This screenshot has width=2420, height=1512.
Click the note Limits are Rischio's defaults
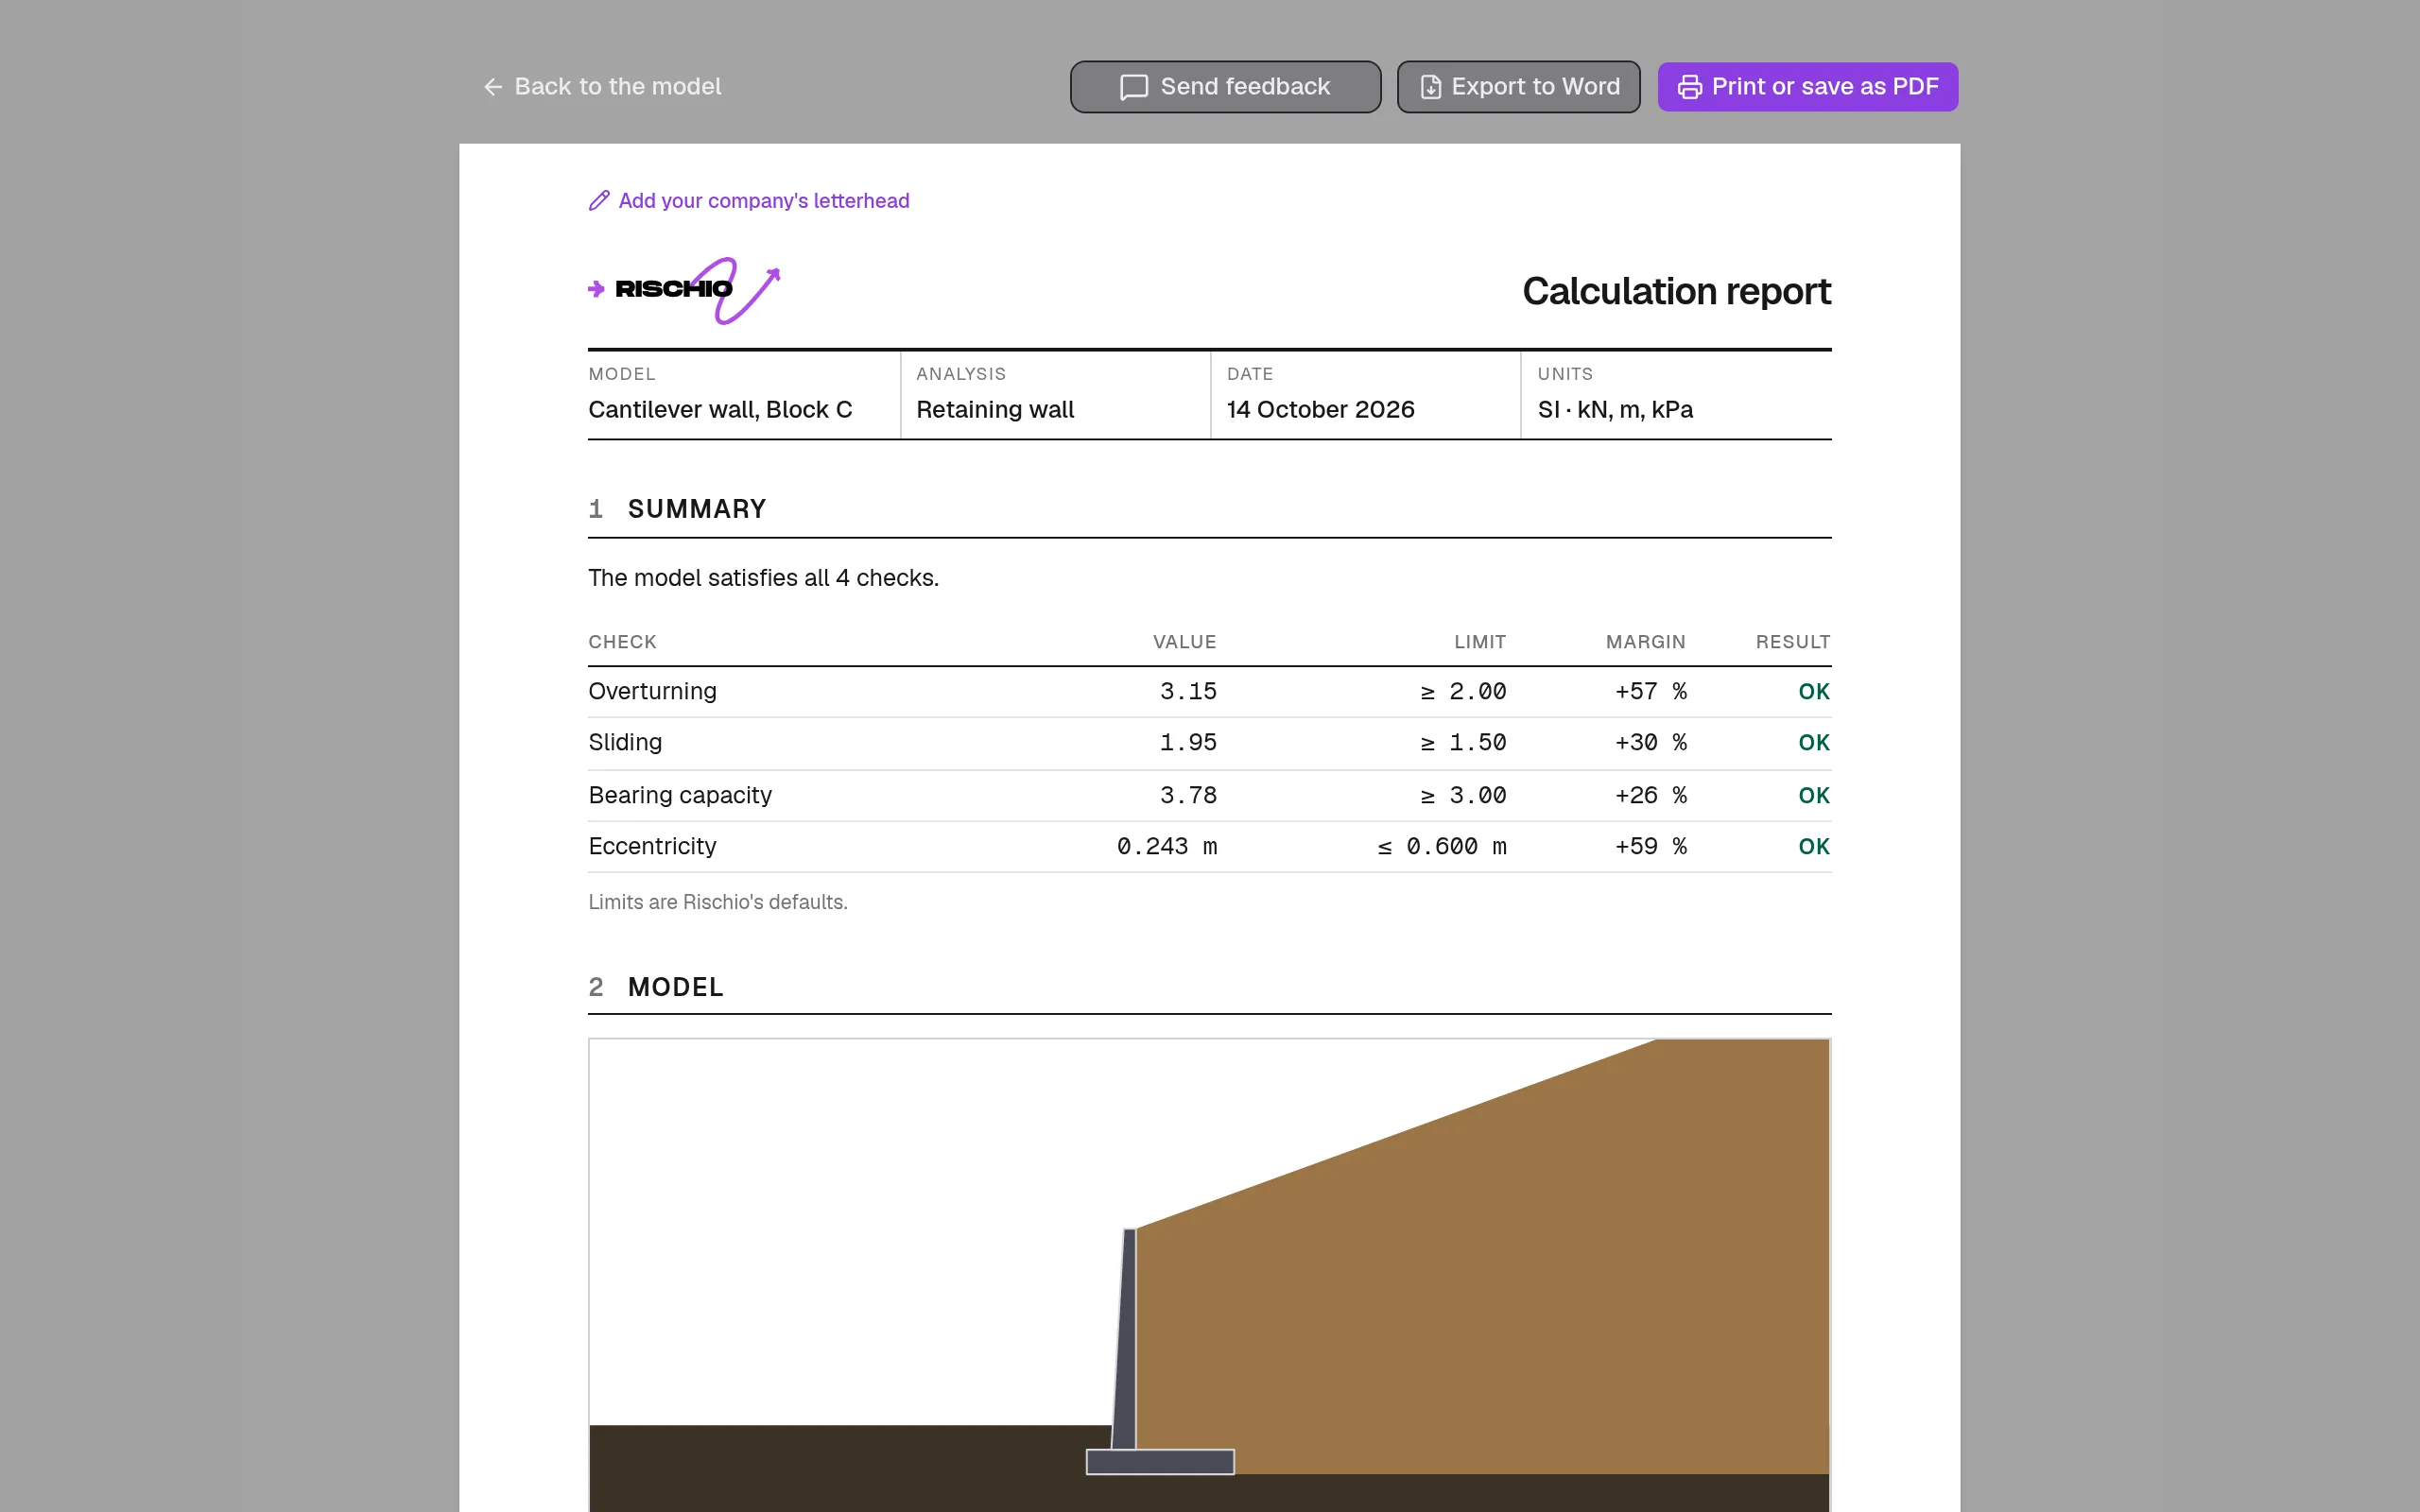click(718, 902)
